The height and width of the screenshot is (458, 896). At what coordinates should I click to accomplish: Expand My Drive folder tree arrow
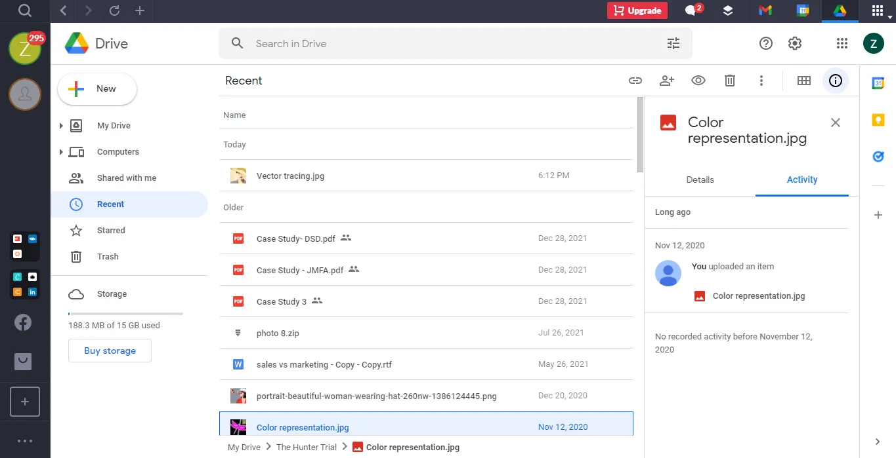(x=61, y=126)
